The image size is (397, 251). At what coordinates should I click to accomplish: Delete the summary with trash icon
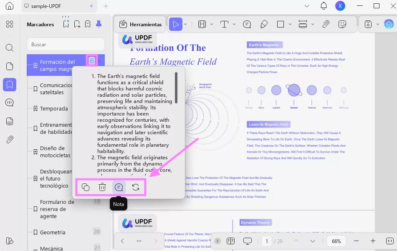(x=102, y=187)
